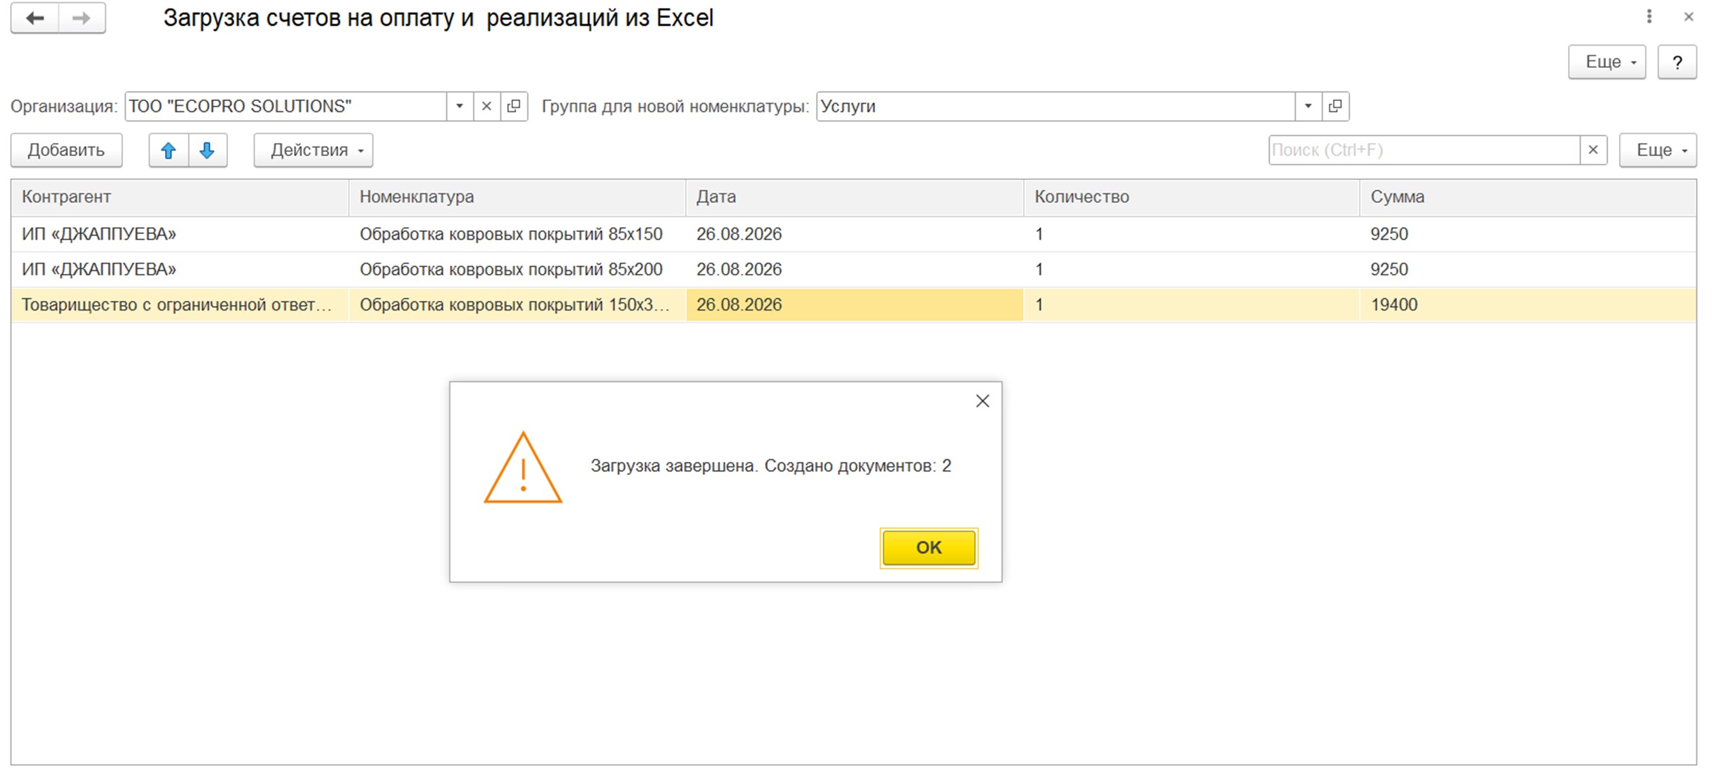The width and height of the screenshot is (1716, 780).
Task: Click the Добавить button
Action: tap(67, 150)
